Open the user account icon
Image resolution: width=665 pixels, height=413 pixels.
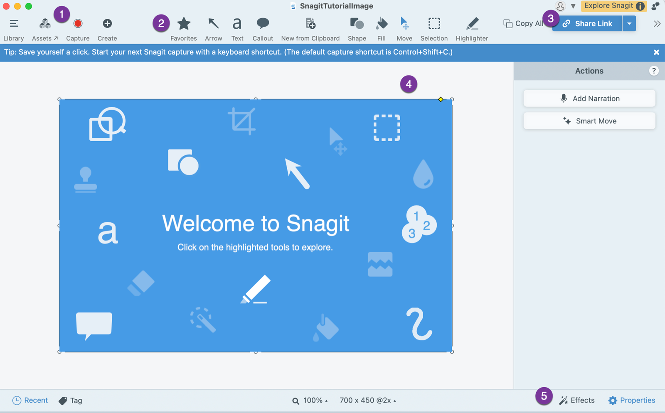[x=560, y=6]
